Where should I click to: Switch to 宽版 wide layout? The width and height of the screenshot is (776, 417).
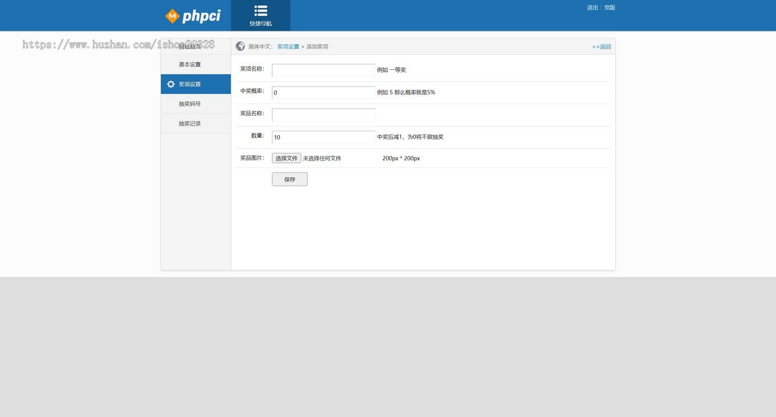609,7
